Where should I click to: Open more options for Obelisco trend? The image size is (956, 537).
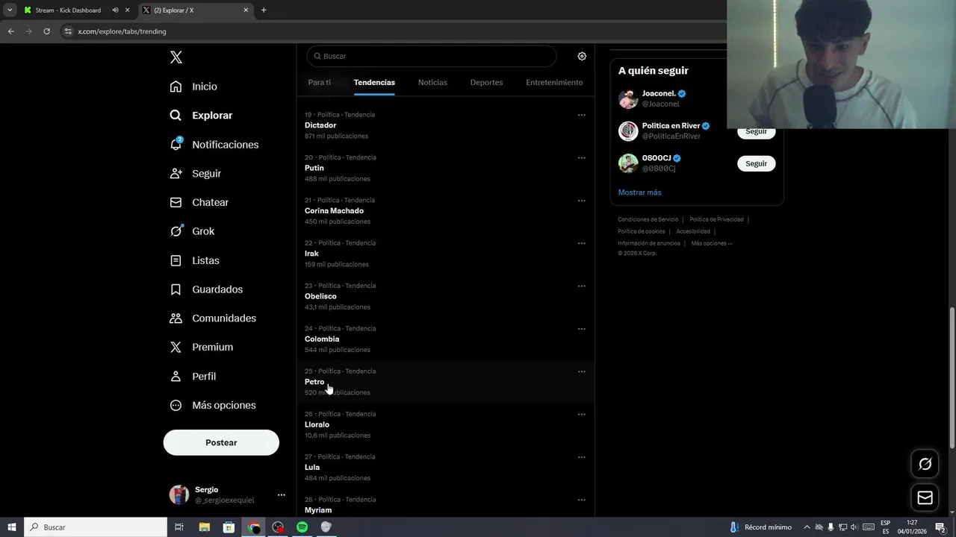click(x=581, y=286)
